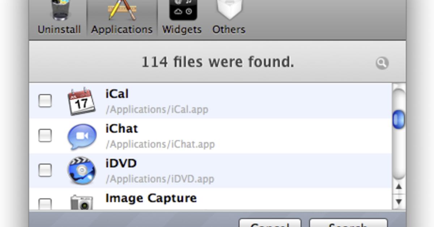The image size is (434, 227).
Task: Click the blue scrollbar thumb
Action: click(x=399, y=119)
